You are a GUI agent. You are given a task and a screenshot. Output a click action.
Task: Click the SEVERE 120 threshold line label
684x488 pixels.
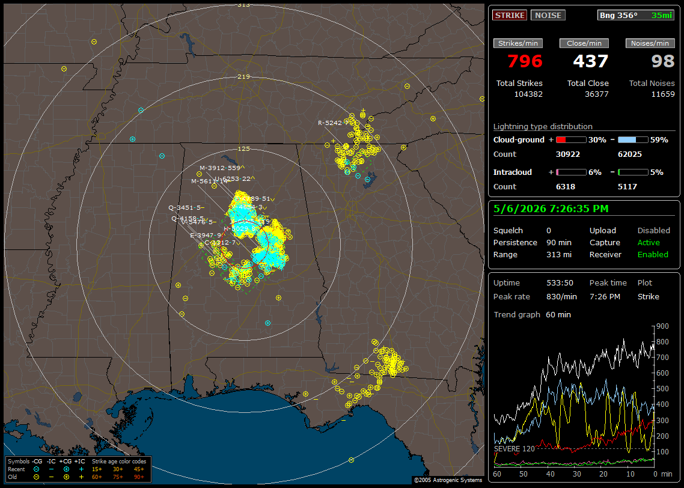click(515, 448)
